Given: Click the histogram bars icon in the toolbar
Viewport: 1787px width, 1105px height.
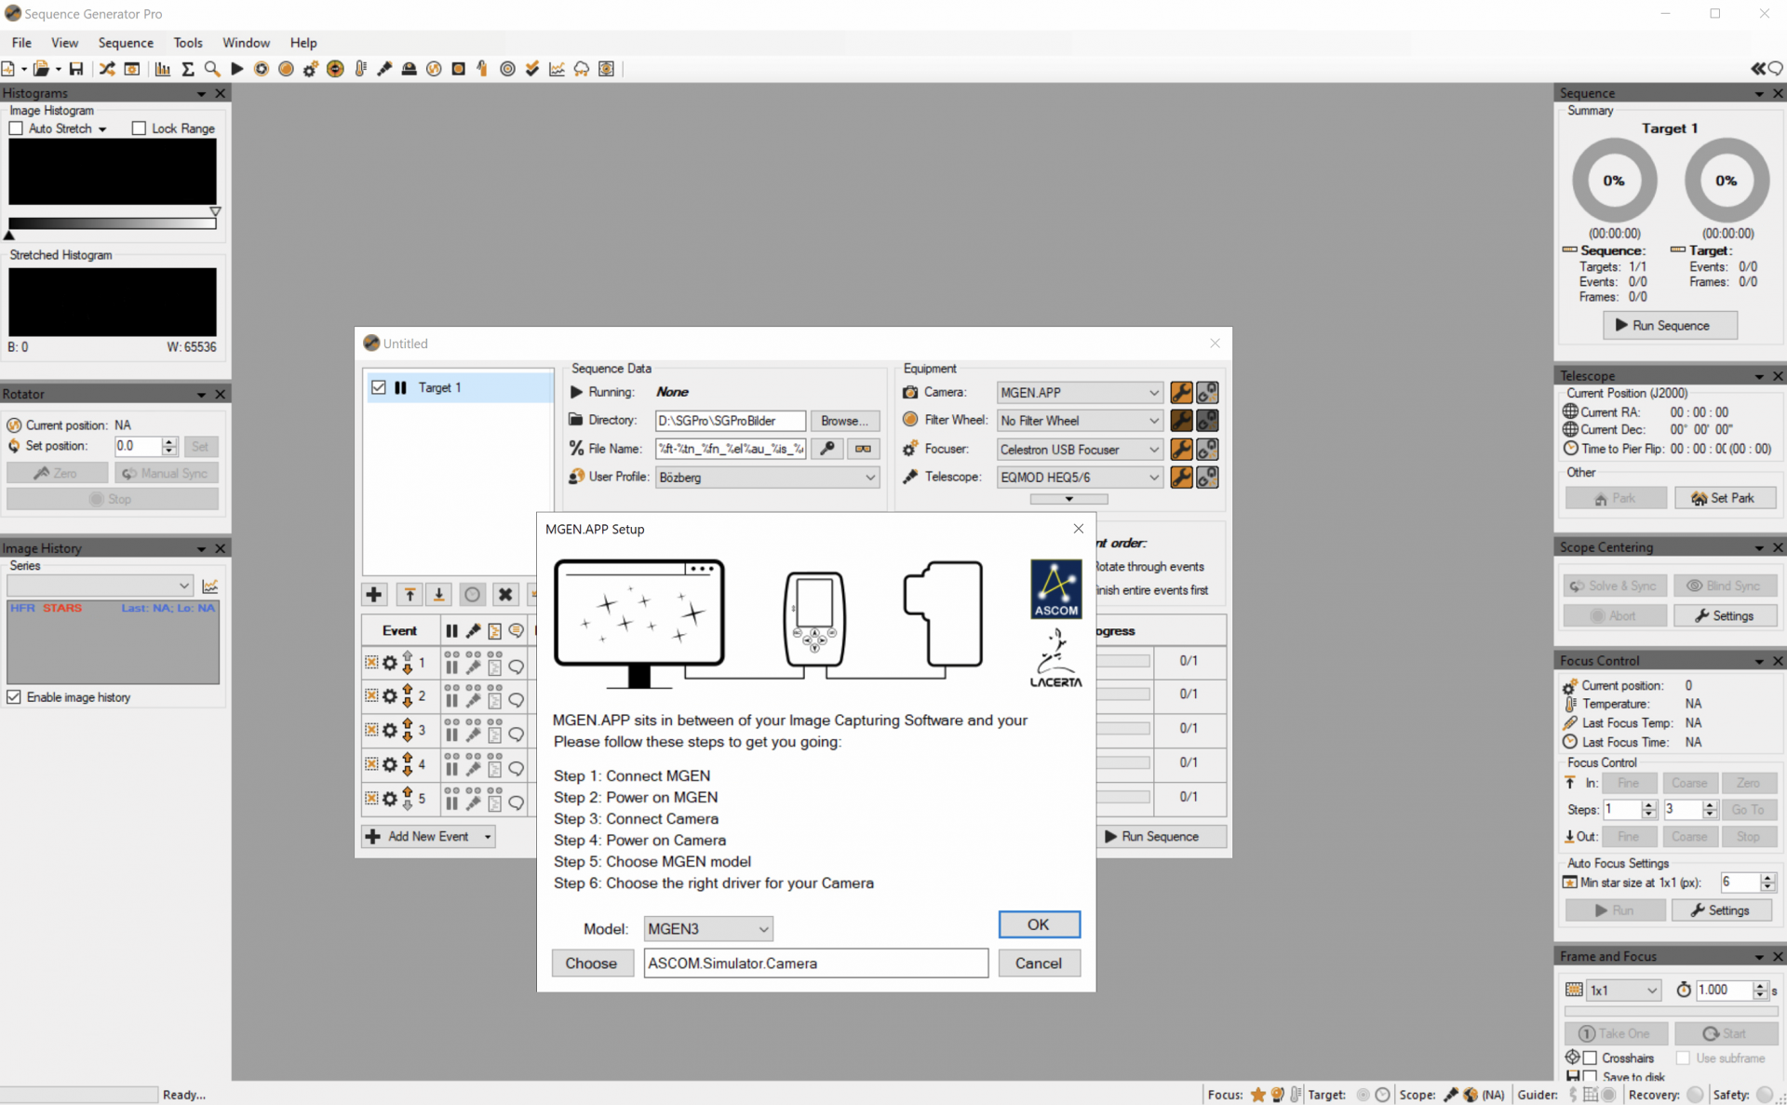Looking at the screenshot, I should [x=163, y=69].
